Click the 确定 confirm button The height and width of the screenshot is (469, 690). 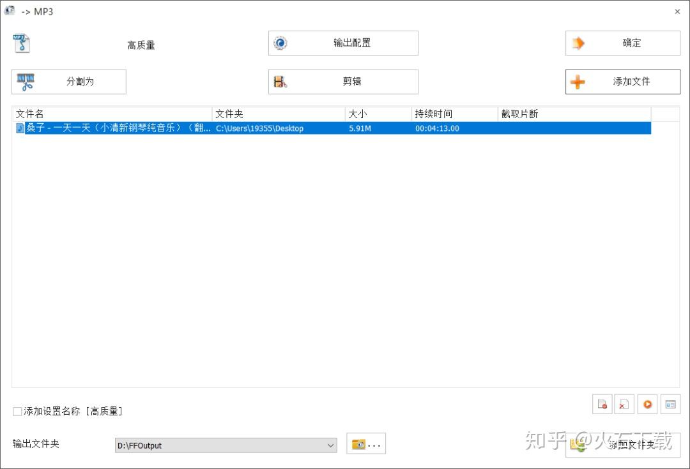623,43
